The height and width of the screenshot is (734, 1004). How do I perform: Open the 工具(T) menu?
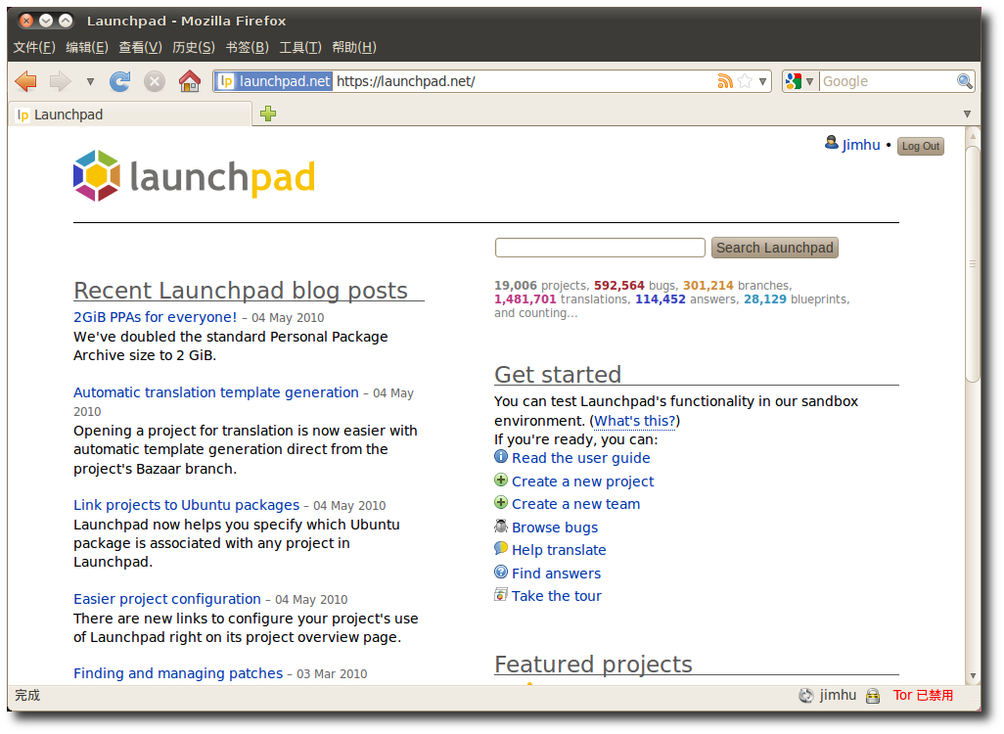pyautogui.click(x=299, y=47)
